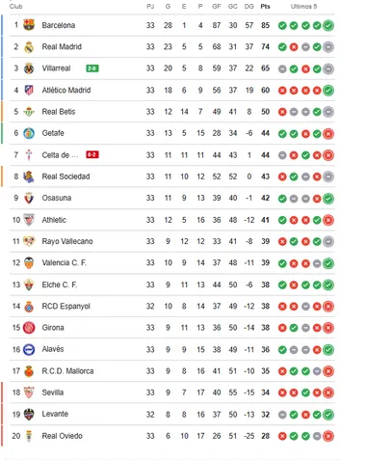Click the Barcelona club crest

(x=29, y=25)
